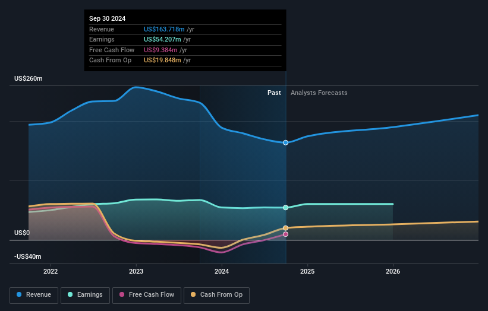This screenshot has height=311, width=488.
Task: Click the Cash From Op label in the tooltip
Action: [110, 61]
